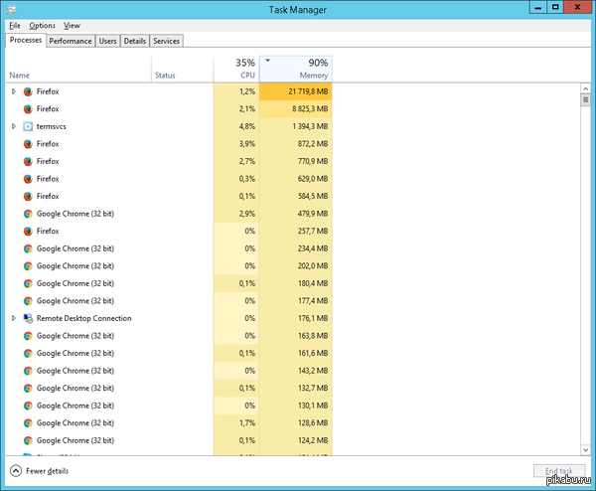This screenshot has height=491, width=596.
Task: Click Chrome icon in 163,8 MB row
Action: point(28,336)
